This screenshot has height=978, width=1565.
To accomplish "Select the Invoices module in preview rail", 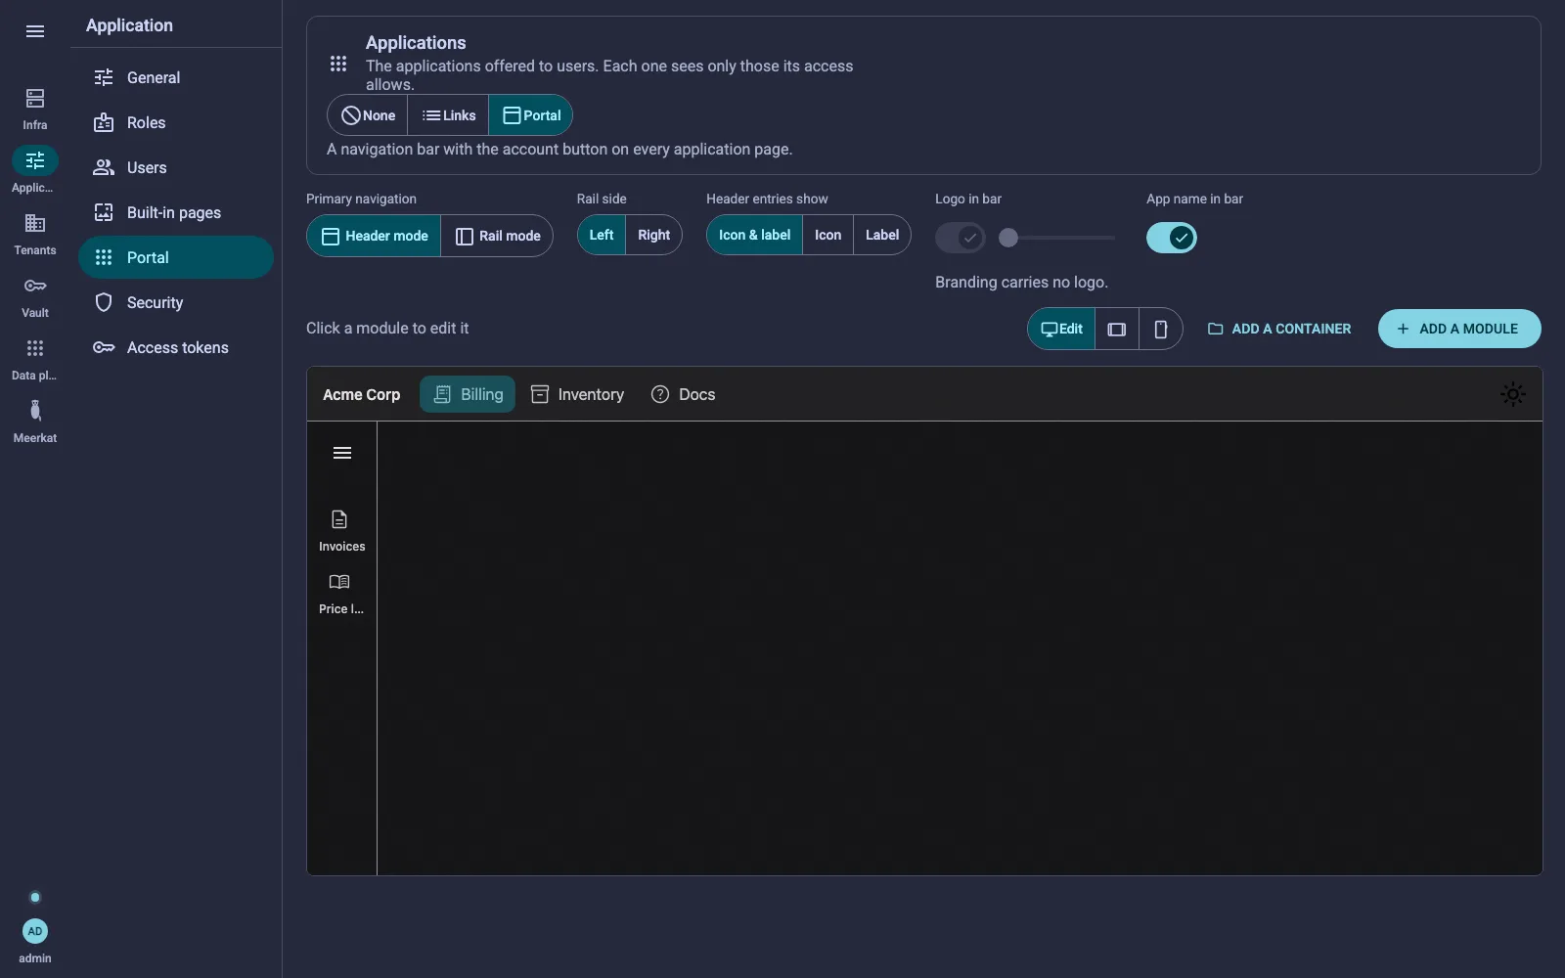I will 341,531.
